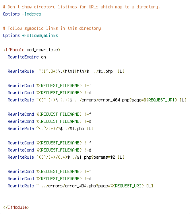Click the Options -Indexes line

[x=22, y=14]
